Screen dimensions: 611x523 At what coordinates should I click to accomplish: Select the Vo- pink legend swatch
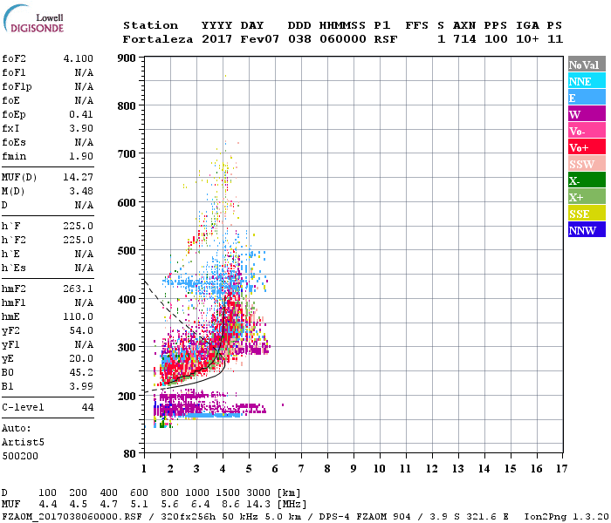point(587,131)
